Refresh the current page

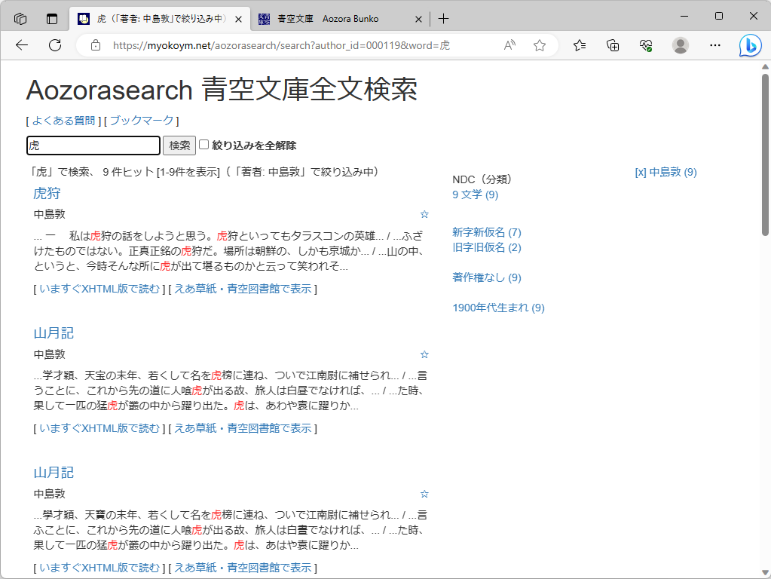(x=54, y=45)
